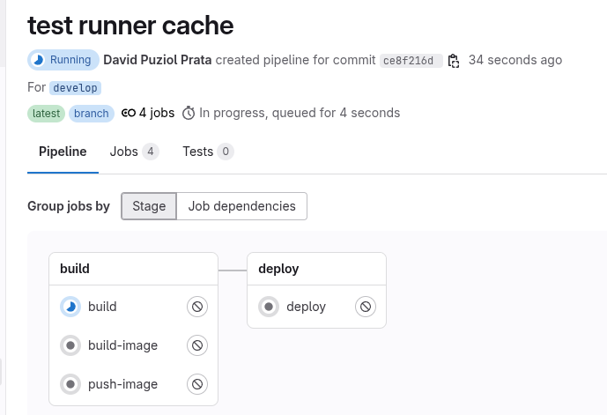Cancel the deploy job
The image size is (607, 415).
(366, 307)
